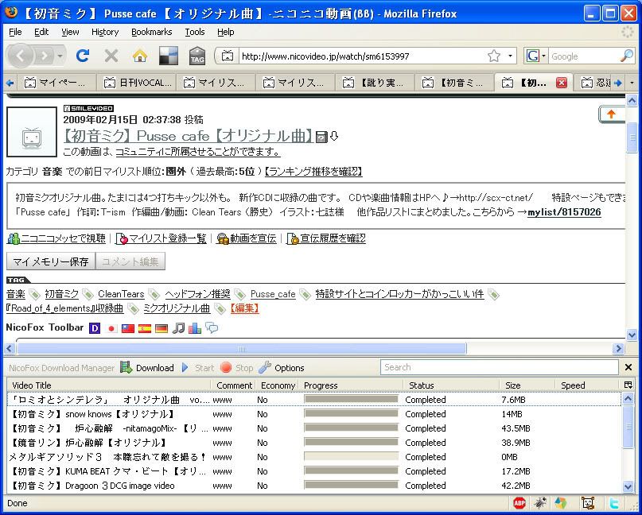This screenshot has height=515, width=642.
Task: Select the snow knows download row
Action: point(314,414)
